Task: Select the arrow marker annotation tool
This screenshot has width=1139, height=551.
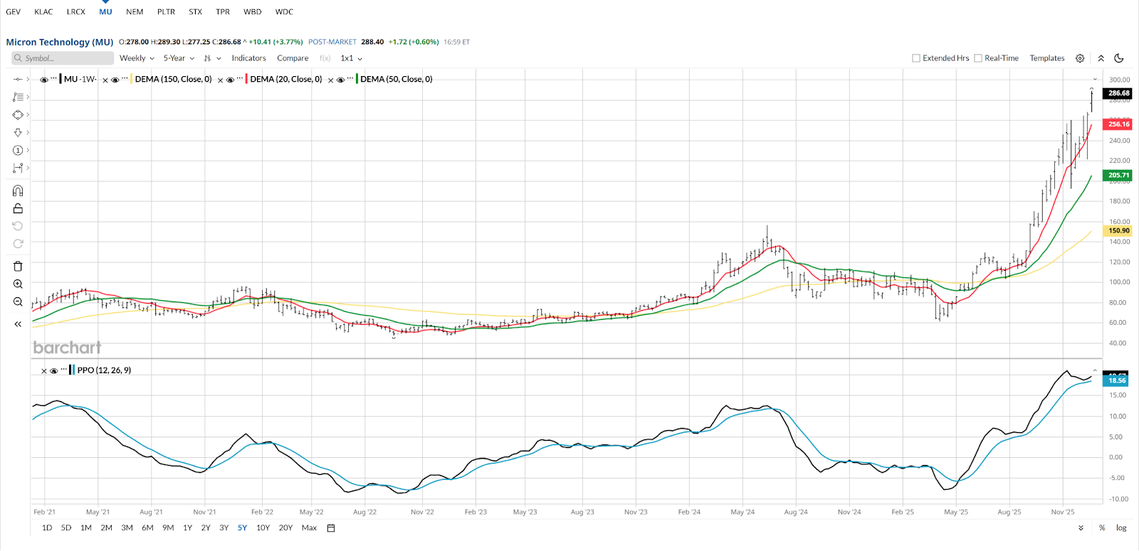Action: pos(18,132)
